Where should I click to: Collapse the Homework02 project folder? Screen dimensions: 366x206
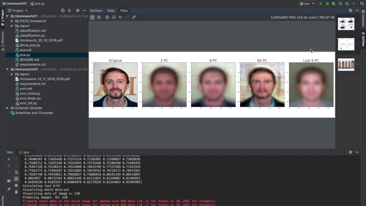pos(8,70)
